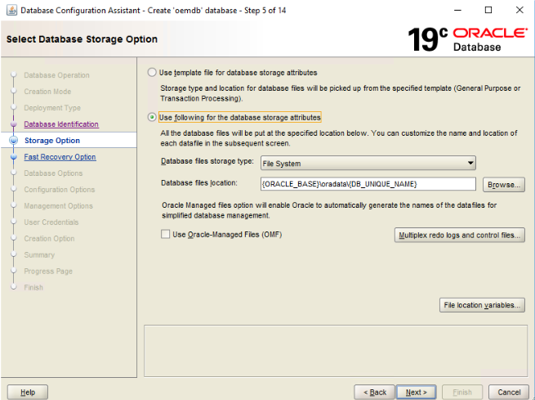This screenshot has height=400, width=535.
Task: Open the Database files storage type dropdown
Action: point(368,163)
